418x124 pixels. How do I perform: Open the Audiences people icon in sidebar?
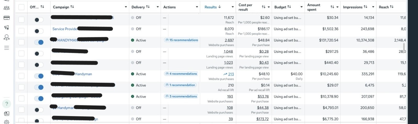7,8
